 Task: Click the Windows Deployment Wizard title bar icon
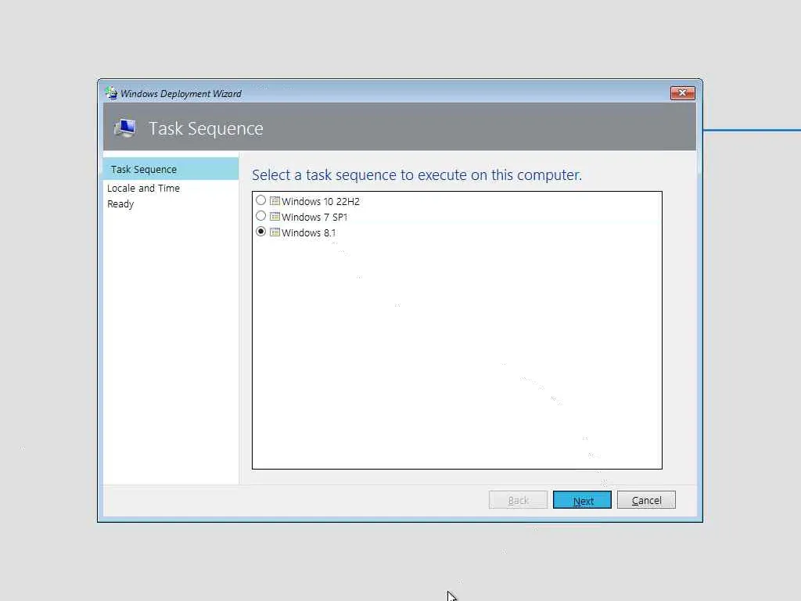point(111,93)
